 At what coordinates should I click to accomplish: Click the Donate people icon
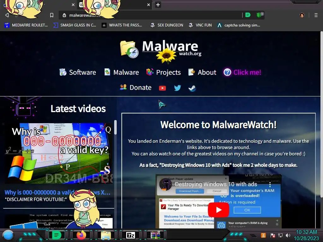click(x=123, y=87)
